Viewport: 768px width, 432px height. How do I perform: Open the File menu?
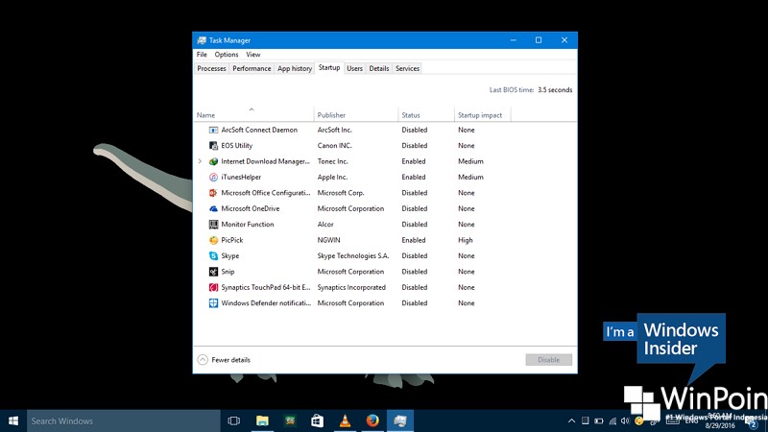(202, 55)
